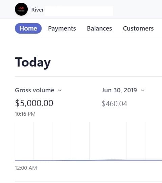
Task: Expand the Gross volume dropdown
Action: click(x=38, y=90)
